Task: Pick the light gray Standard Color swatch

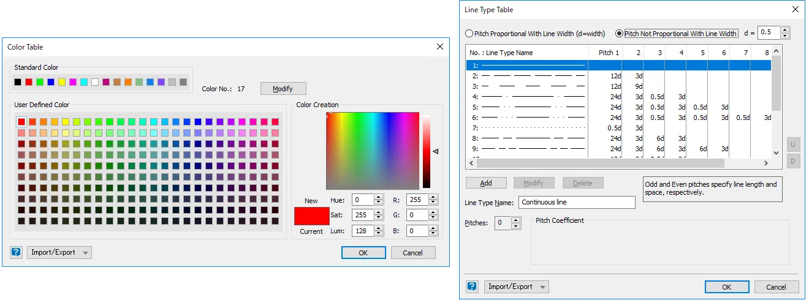Action: (x=172, y=82)
